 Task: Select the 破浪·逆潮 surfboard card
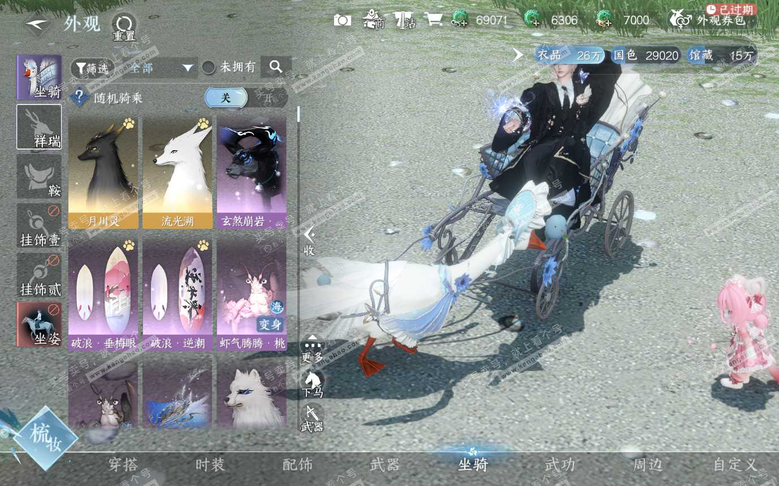(177, 294)
